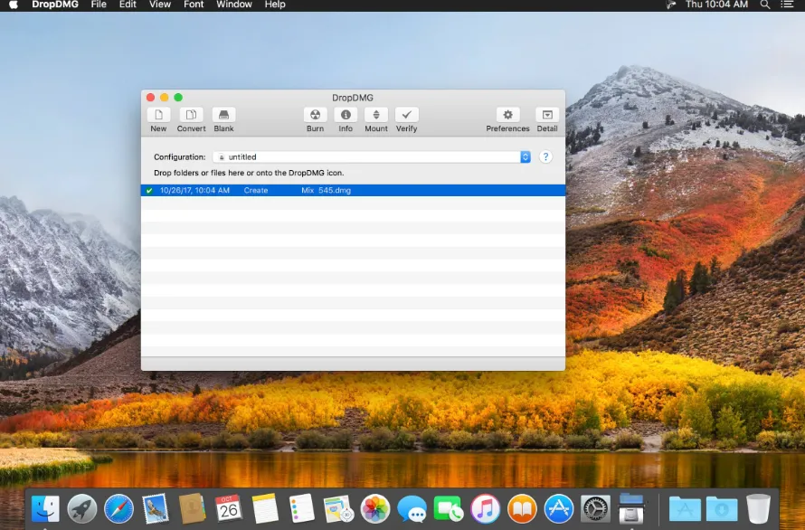The width and height of the screenshot is (805, 530).
Task: Open Notification Center icon in menu bar
Action: (x=787, y=5)
